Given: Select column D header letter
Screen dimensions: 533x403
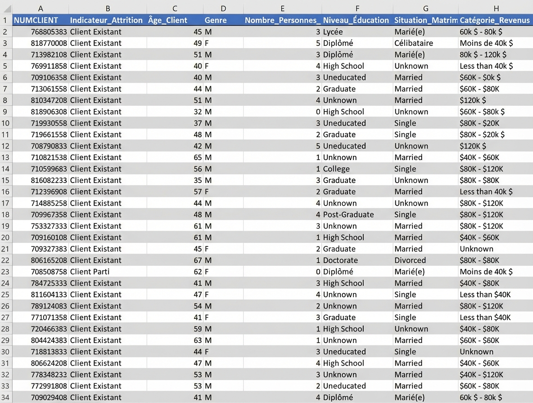Looking at the screenshot, I should point(223,9).
